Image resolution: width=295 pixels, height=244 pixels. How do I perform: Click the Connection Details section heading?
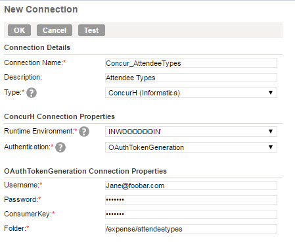[37, 47]
